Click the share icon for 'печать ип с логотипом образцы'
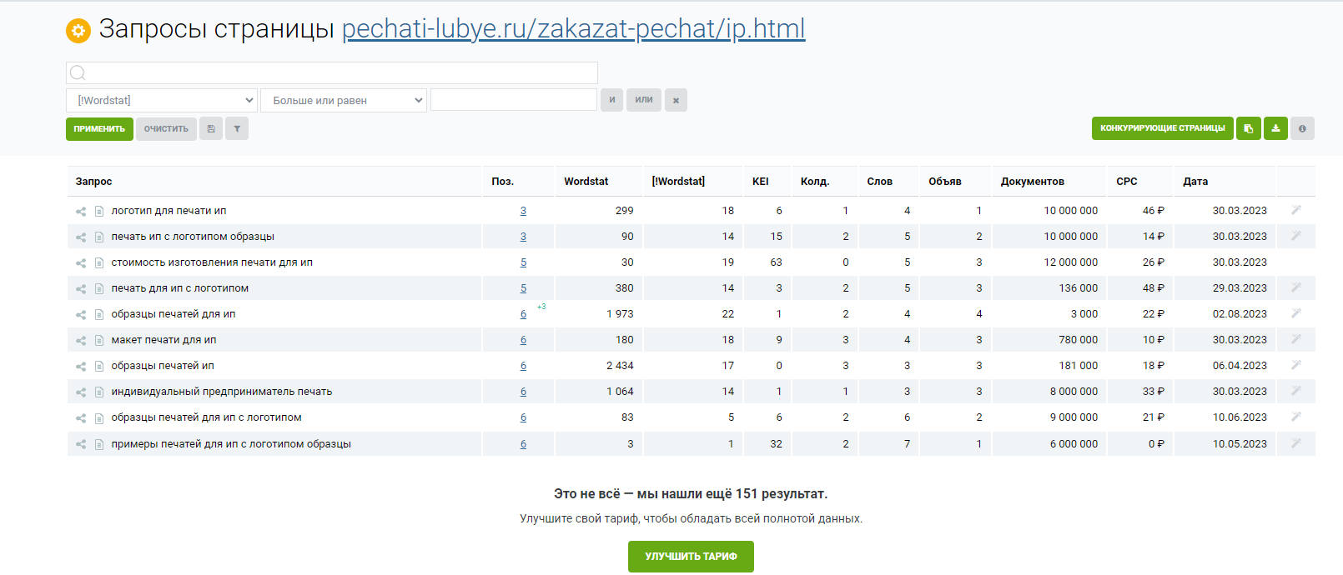1343x575 pixels. [81, 237]
